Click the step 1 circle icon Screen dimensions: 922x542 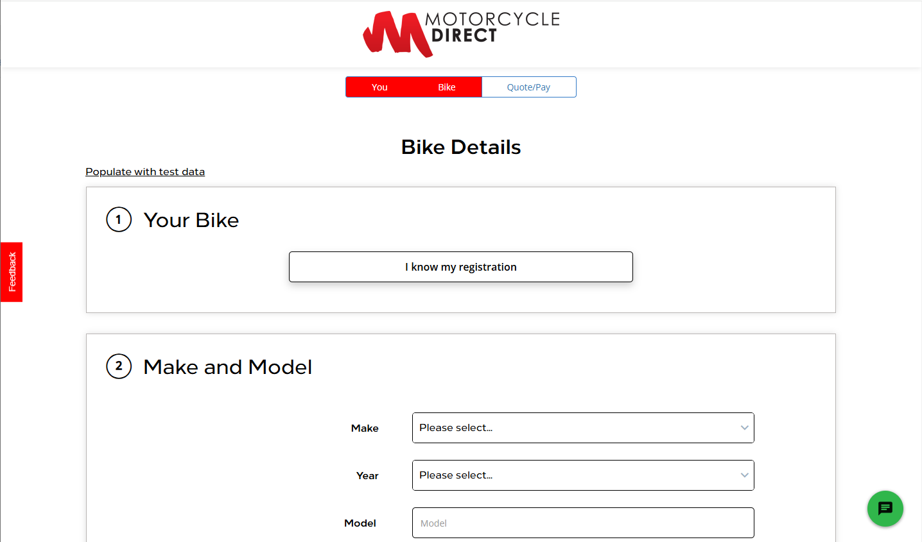[119, 219]
